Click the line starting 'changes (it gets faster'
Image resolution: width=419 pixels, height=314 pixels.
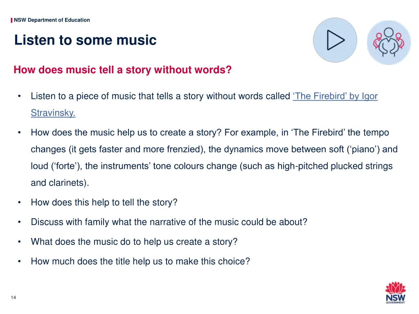point(214,149)
